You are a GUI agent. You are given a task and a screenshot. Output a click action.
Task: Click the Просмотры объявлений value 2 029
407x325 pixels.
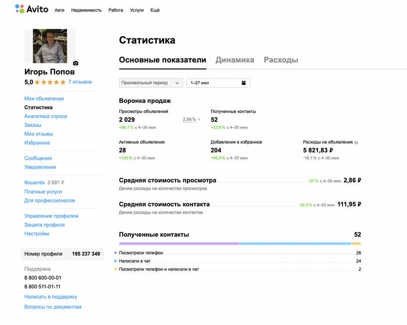tap(127, 120)
